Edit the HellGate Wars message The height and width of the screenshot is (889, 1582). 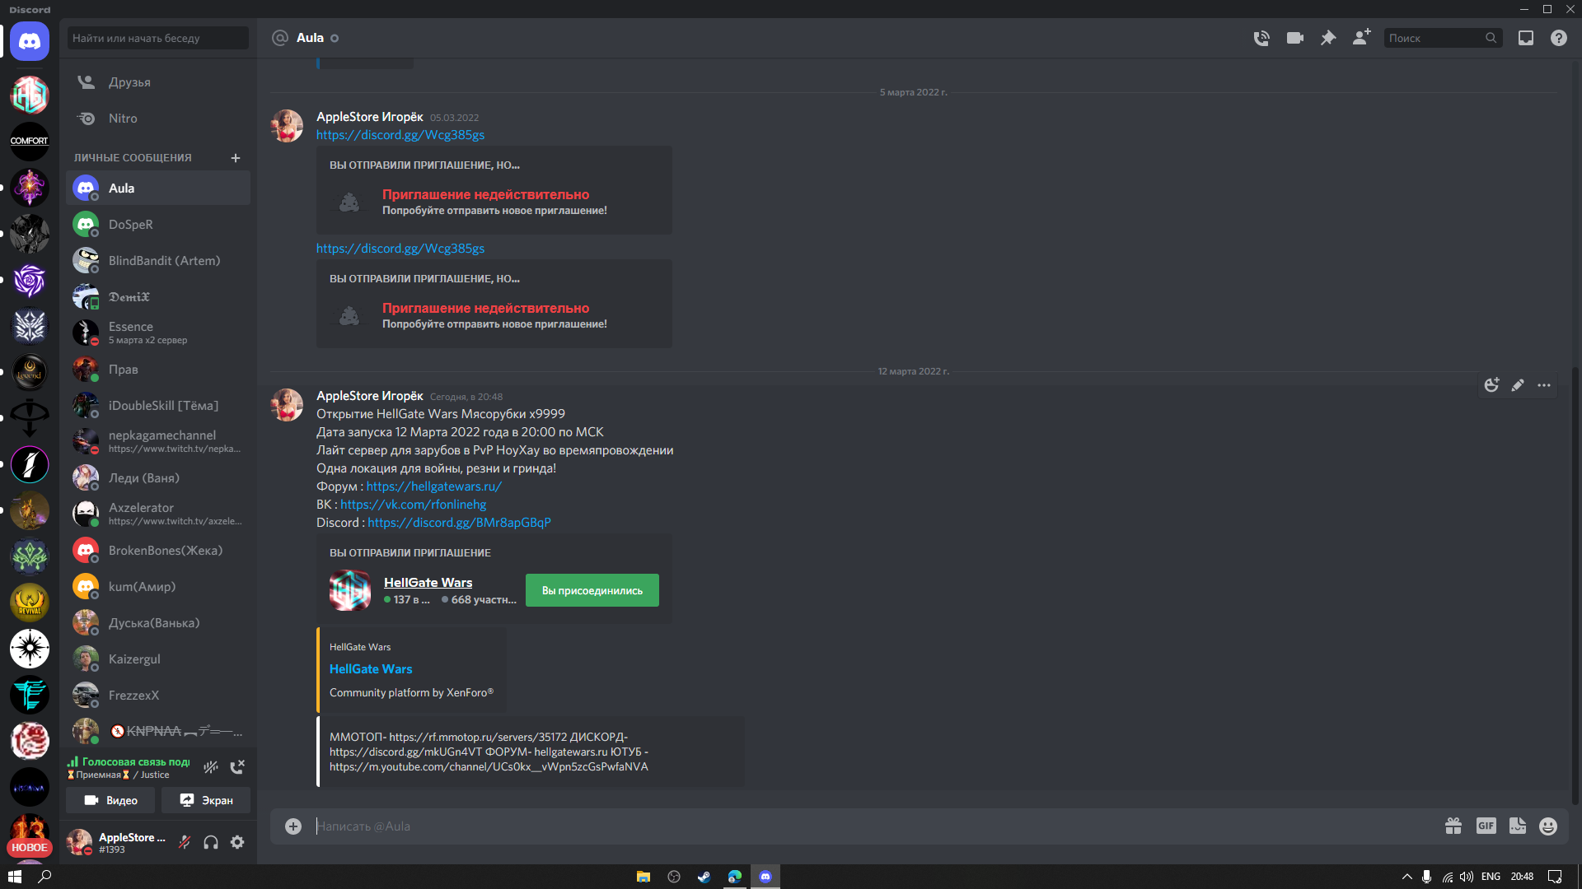[1518, 385]
